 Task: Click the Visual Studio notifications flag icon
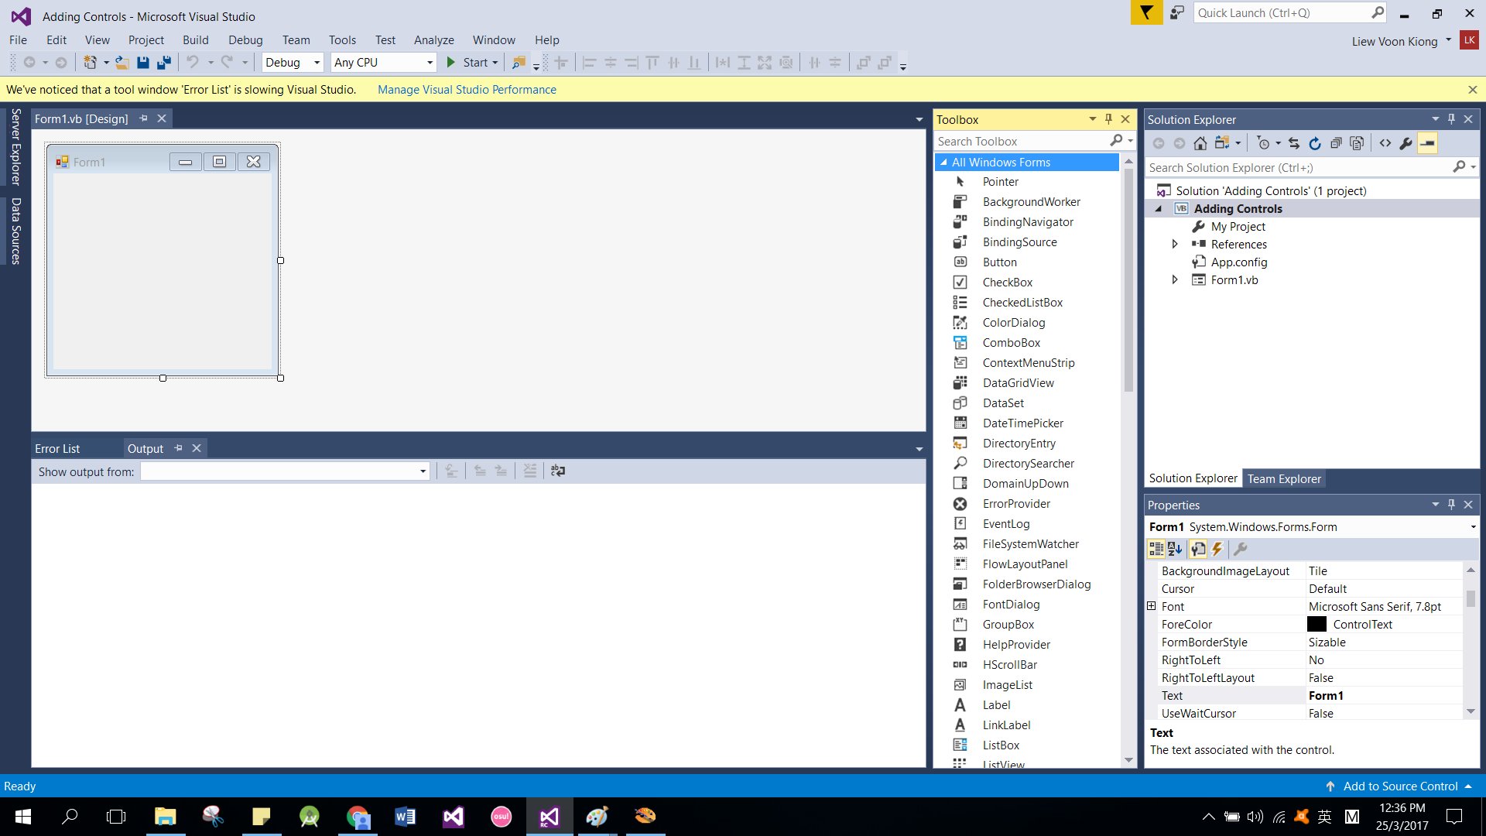coord(1146,13)
